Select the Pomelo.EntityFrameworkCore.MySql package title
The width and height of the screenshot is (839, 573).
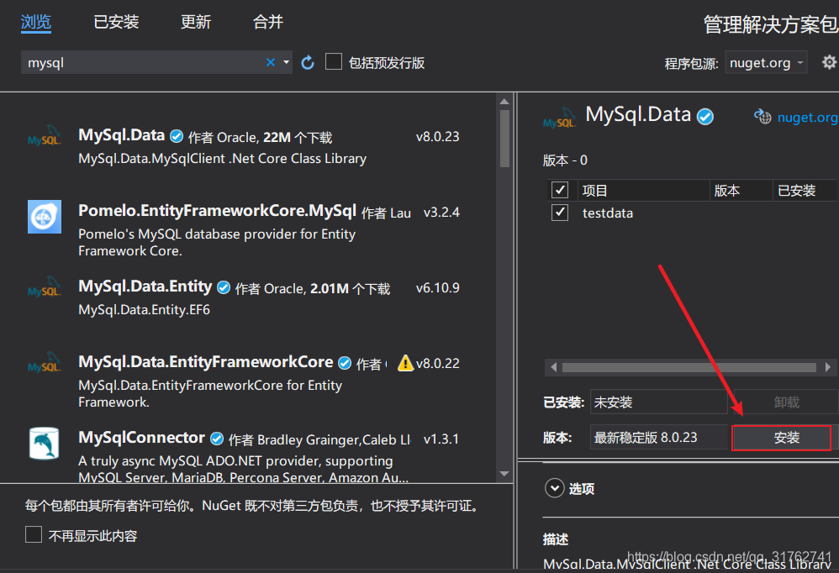[217, 211]
